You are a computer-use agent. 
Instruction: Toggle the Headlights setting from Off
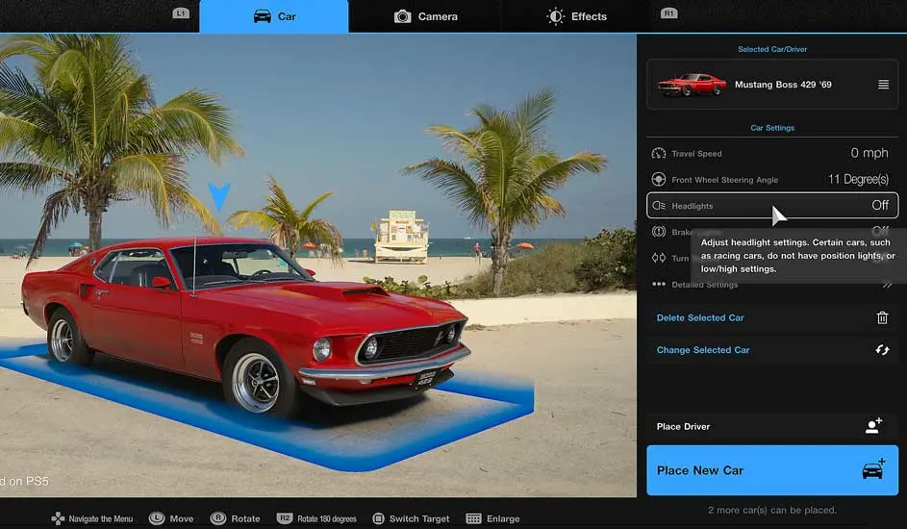click(x=879, y=206)
